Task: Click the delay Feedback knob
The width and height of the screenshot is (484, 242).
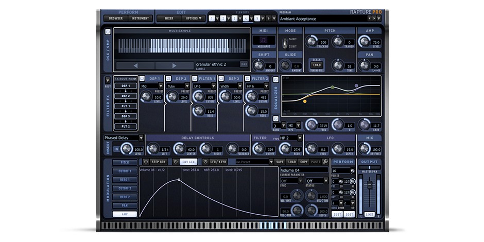Action: tap(232, 149)
